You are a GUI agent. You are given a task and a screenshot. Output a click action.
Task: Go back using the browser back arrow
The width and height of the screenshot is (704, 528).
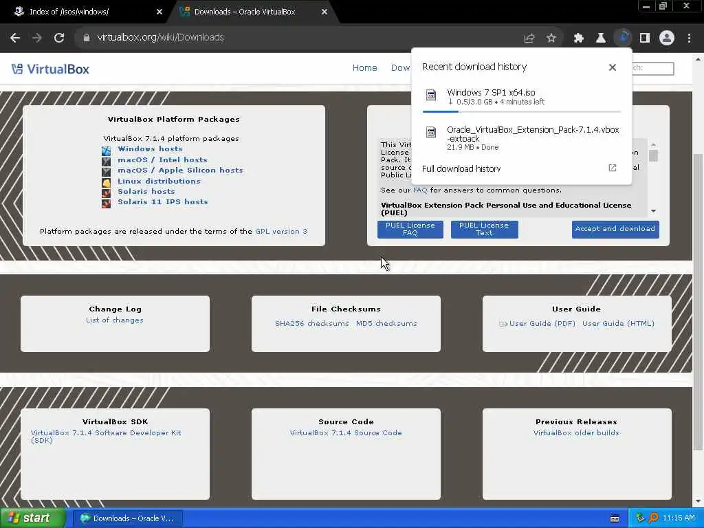[15, 38]
